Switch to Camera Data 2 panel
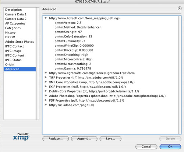This screenshot has height=152, width=184. [x=20, y=19]
